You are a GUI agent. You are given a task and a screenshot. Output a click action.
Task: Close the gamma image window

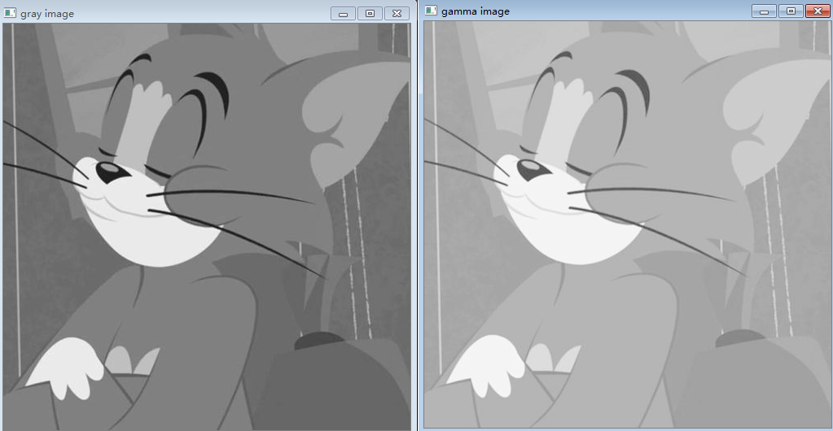pos(818,11)
